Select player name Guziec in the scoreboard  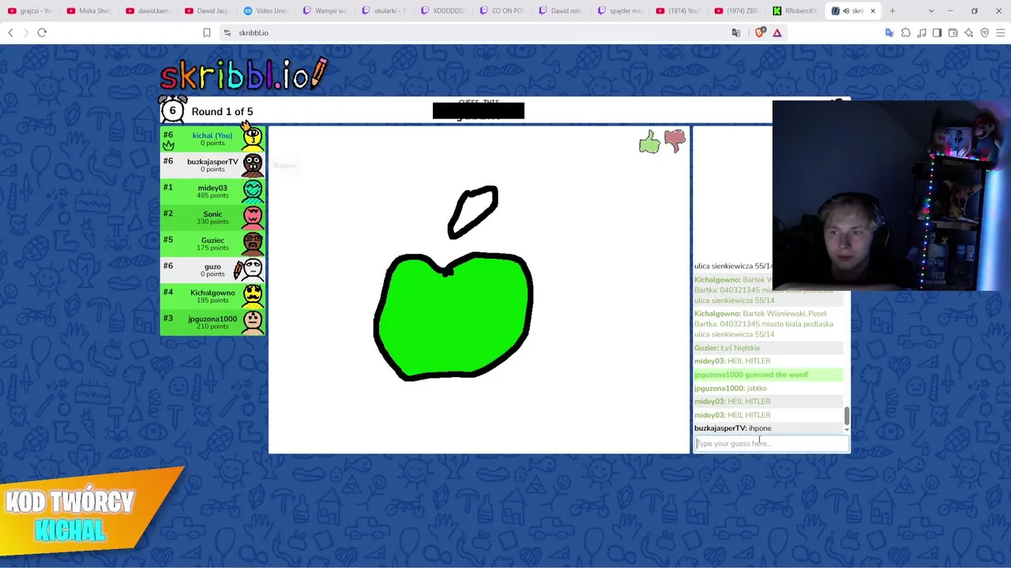click(x=212, y=240)
